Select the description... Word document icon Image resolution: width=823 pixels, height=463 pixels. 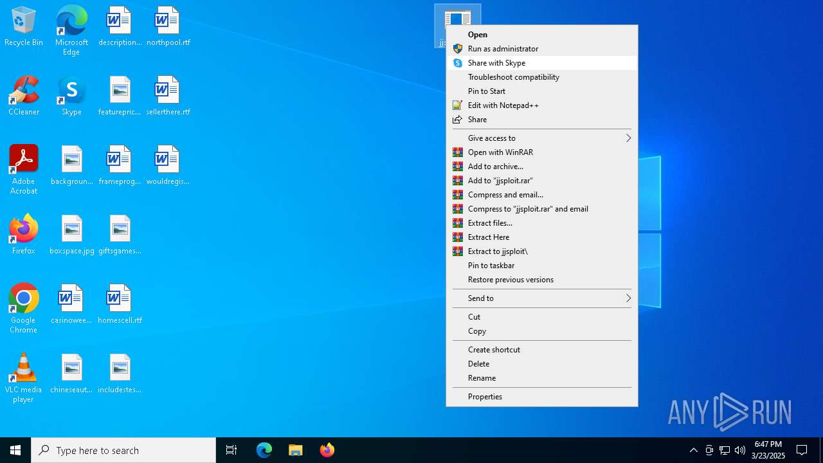point(120,27)
